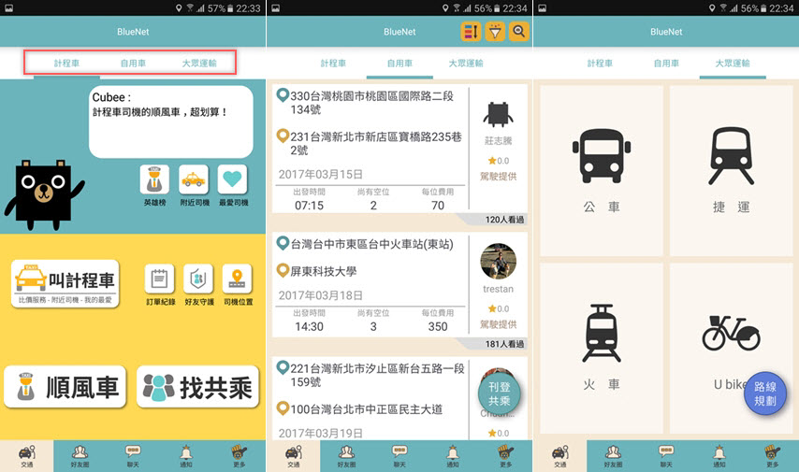Tap the 附近司機 nearby drivers taxi icon
Screen dimensions: 799x472
[194, 179]
